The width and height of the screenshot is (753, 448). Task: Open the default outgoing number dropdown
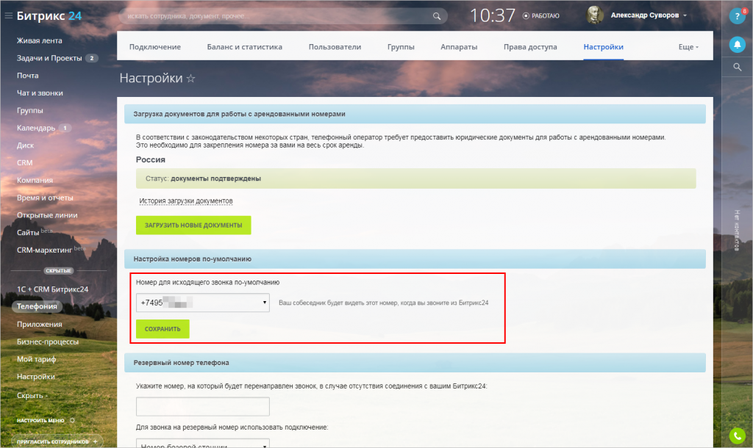point(203,303)
